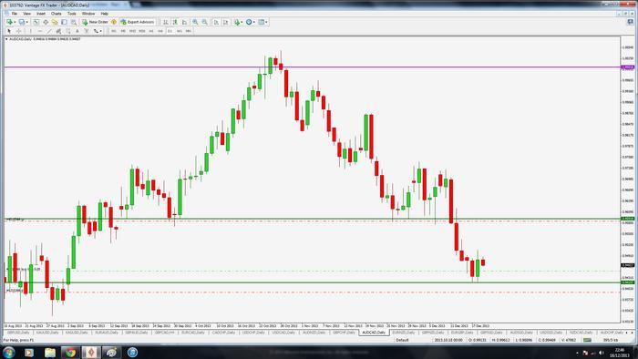Click the Profiles dropdown arrow
The width and height of the screenshot is (638, 359).
pyautogui.click(x=27, y=22)
